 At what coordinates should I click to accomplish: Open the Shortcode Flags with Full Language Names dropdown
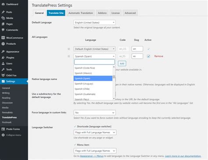pos(95,132)
